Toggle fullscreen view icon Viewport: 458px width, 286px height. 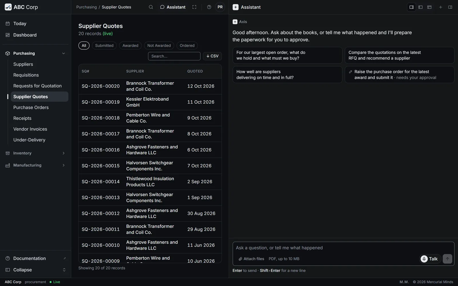(x=194, y=7)
